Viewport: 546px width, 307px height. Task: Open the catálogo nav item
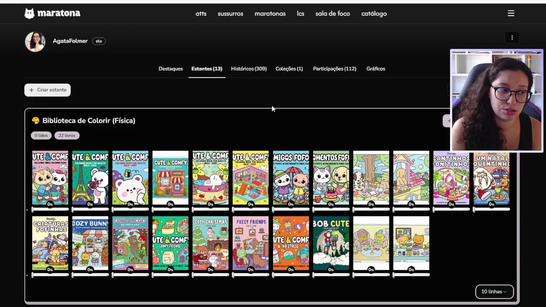(x=374, y=14)
